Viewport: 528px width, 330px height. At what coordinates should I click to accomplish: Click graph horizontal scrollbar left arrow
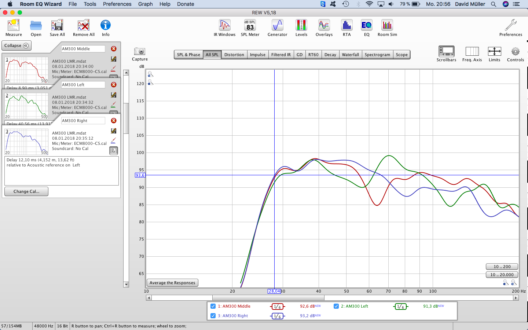pos(148,298)
